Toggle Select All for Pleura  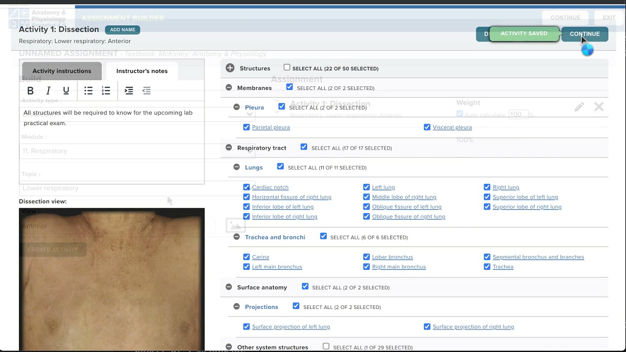point(282,106)
